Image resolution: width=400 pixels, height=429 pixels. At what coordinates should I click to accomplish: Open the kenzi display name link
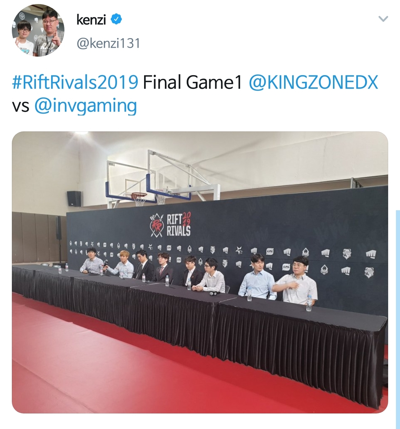pos(91,19)
